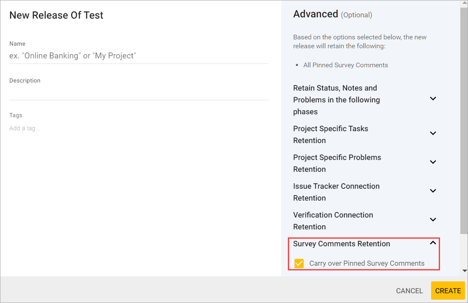Expand Project Specific Problems Retention chevron

point(433,162)
